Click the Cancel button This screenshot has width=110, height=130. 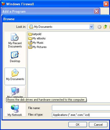point(98,125)
